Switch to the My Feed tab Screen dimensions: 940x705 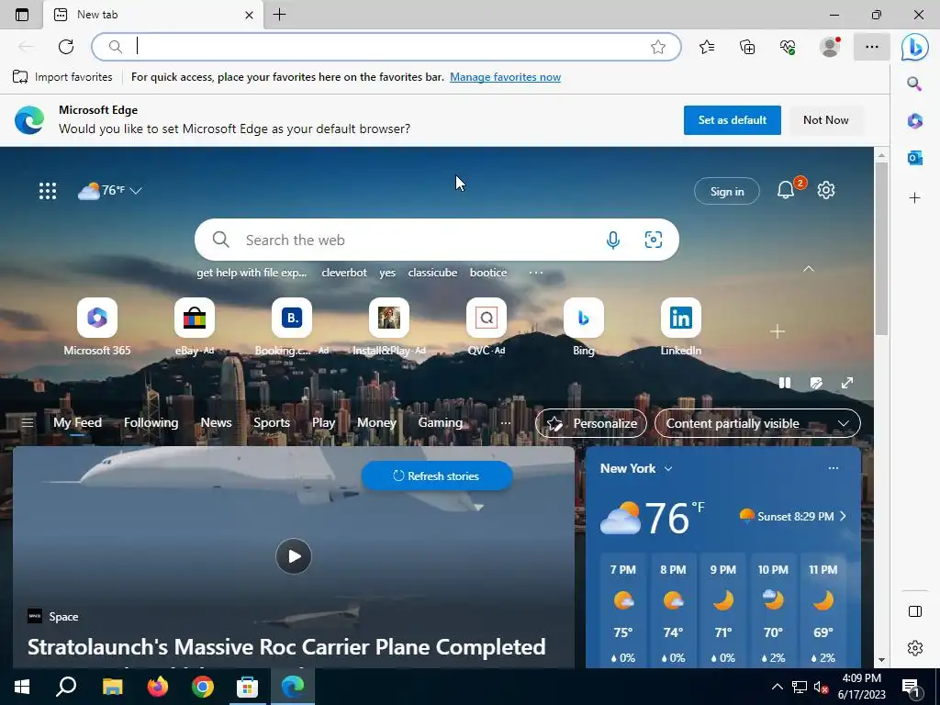click(77, 422)
